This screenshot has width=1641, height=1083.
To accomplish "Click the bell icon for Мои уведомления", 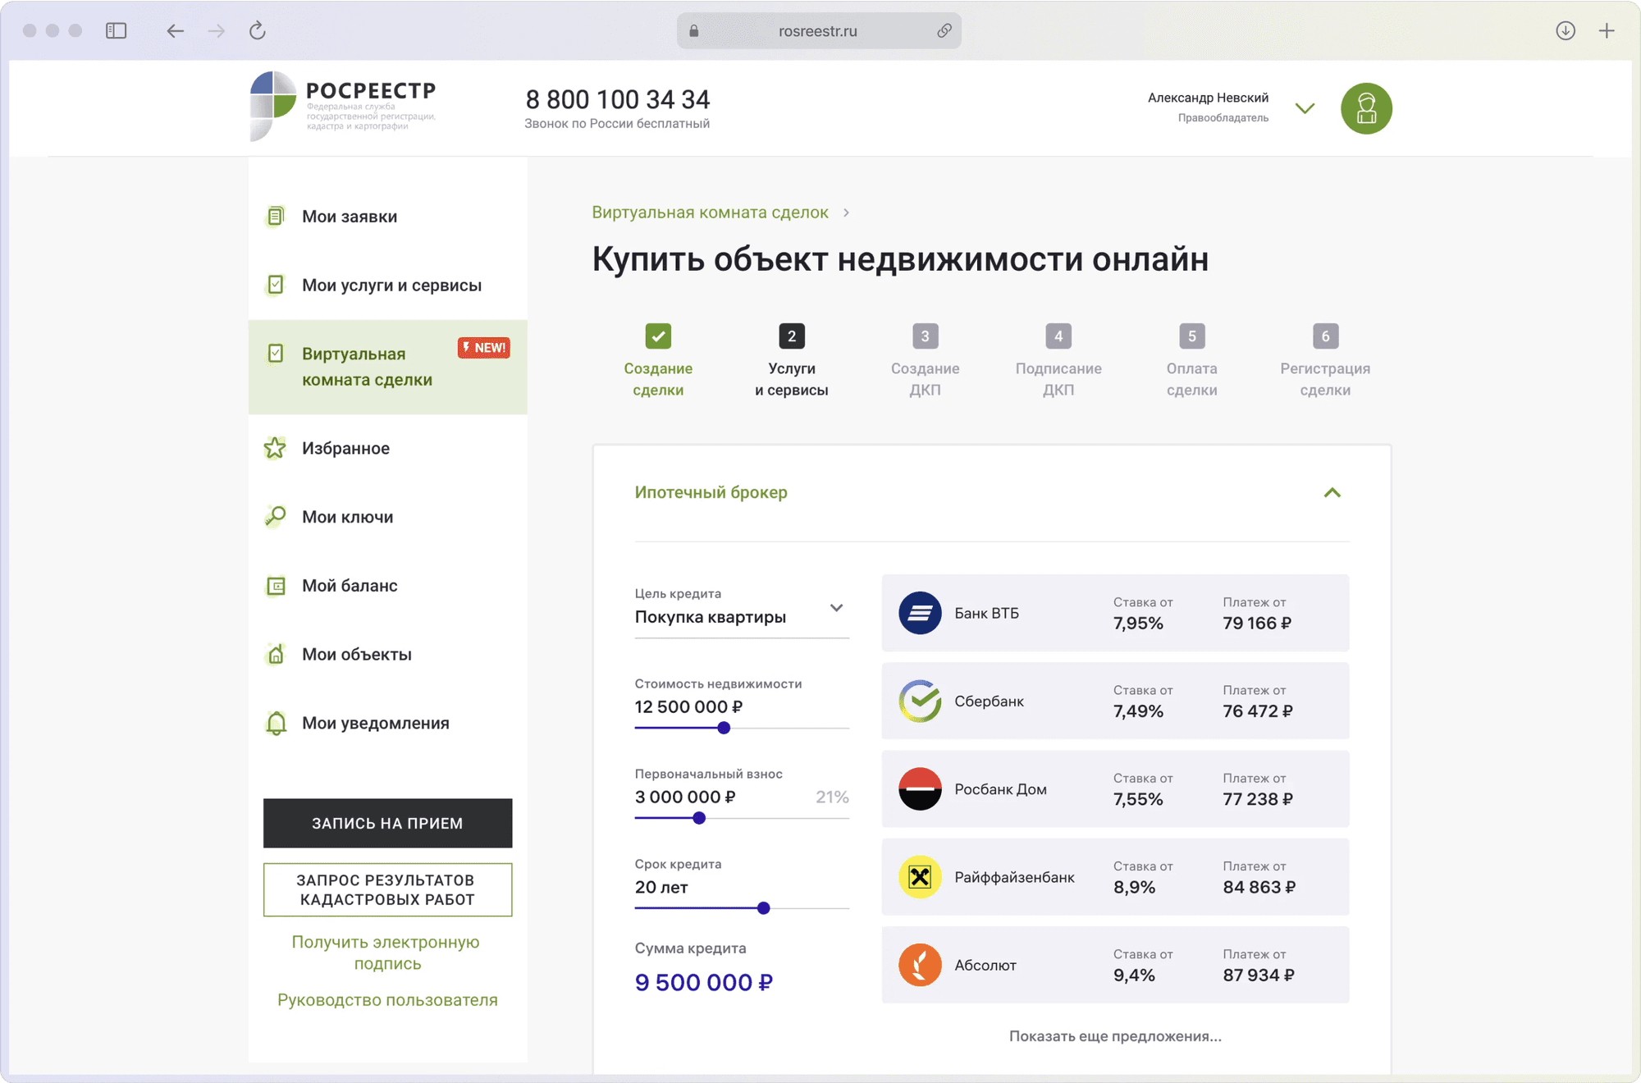I will 276,723.
